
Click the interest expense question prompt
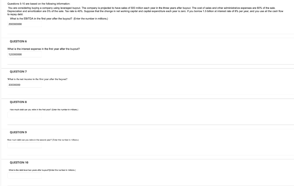[43, 49]
